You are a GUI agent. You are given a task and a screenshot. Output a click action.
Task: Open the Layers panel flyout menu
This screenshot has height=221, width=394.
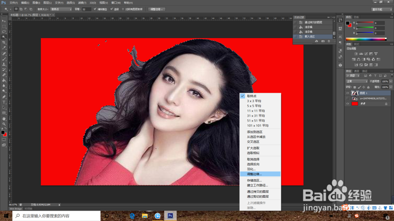391,71
